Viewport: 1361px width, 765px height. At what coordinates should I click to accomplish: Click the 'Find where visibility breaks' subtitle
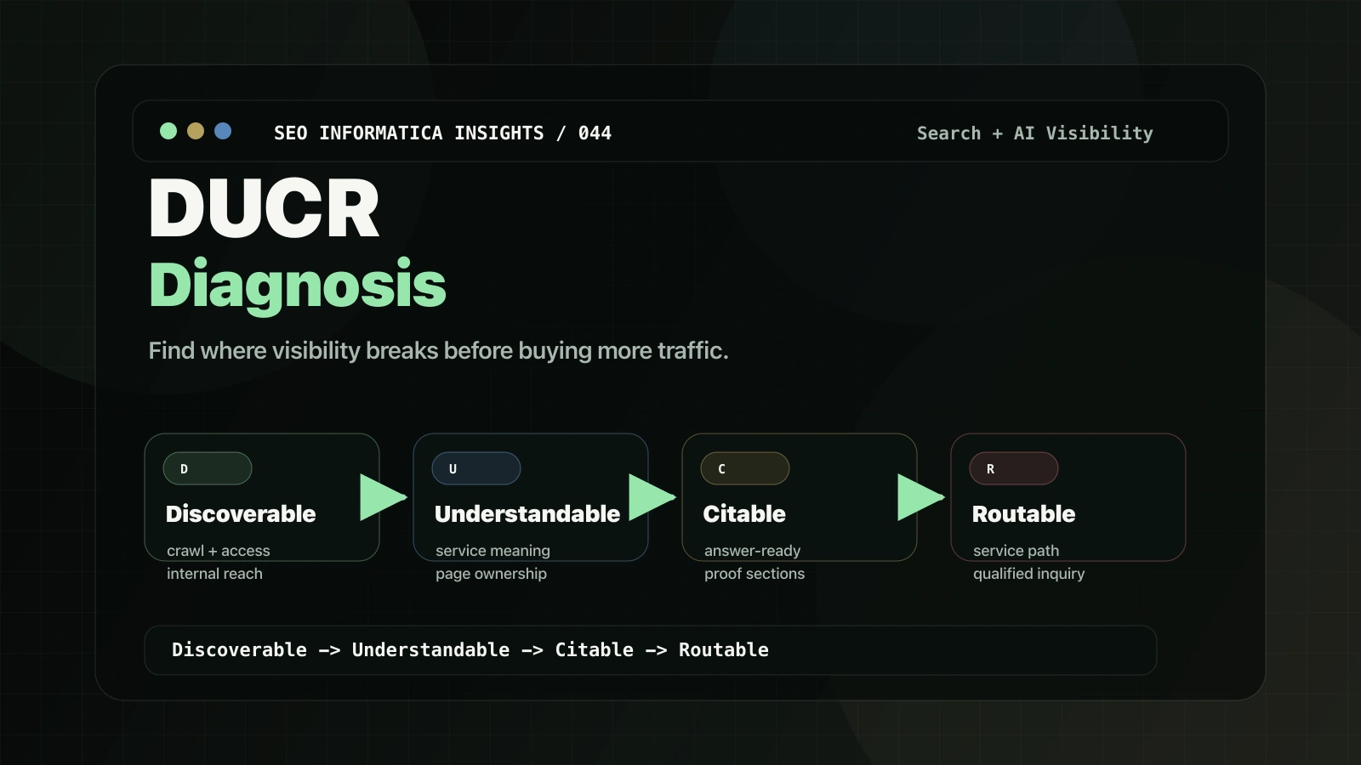[438, 350]
